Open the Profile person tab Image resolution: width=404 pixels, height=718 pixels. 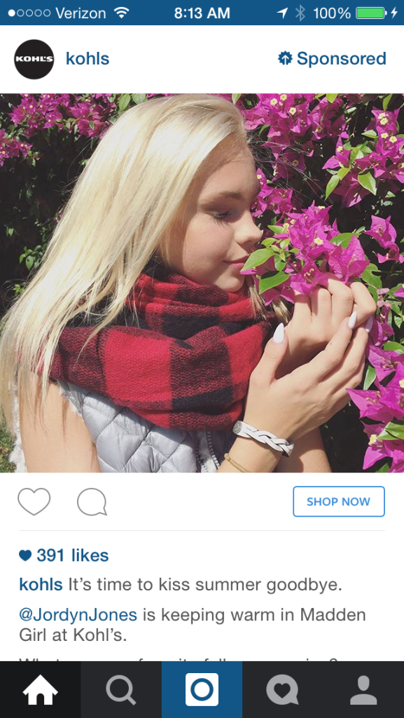point(364,690)
